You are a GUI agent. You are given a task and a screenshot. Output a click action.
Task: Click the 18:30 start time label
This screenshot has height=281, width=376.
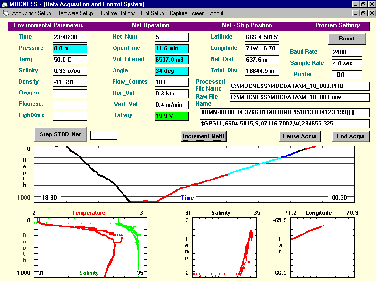pos(49,198)
